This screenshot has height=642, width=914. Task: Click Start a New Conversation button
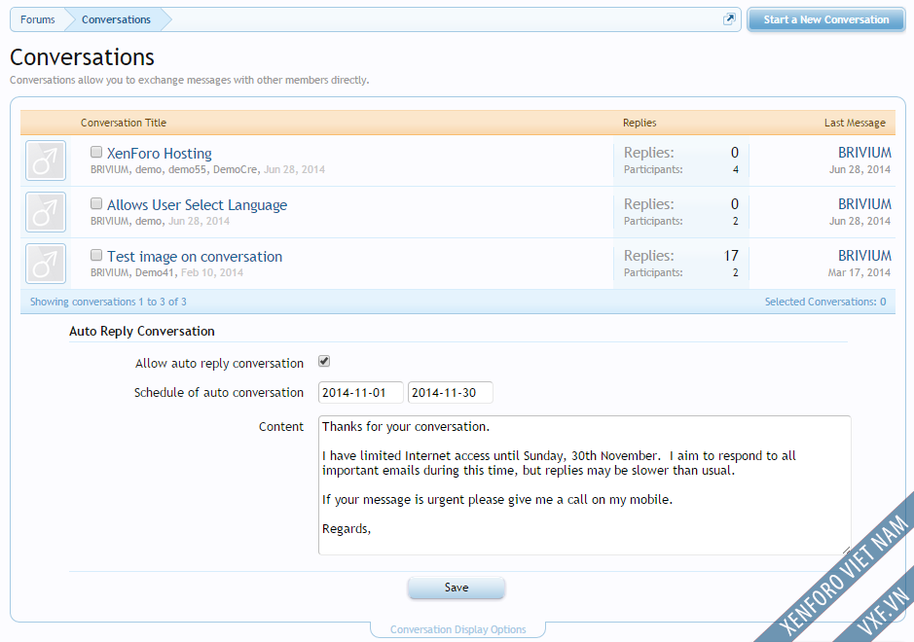[x=826, y=19]
